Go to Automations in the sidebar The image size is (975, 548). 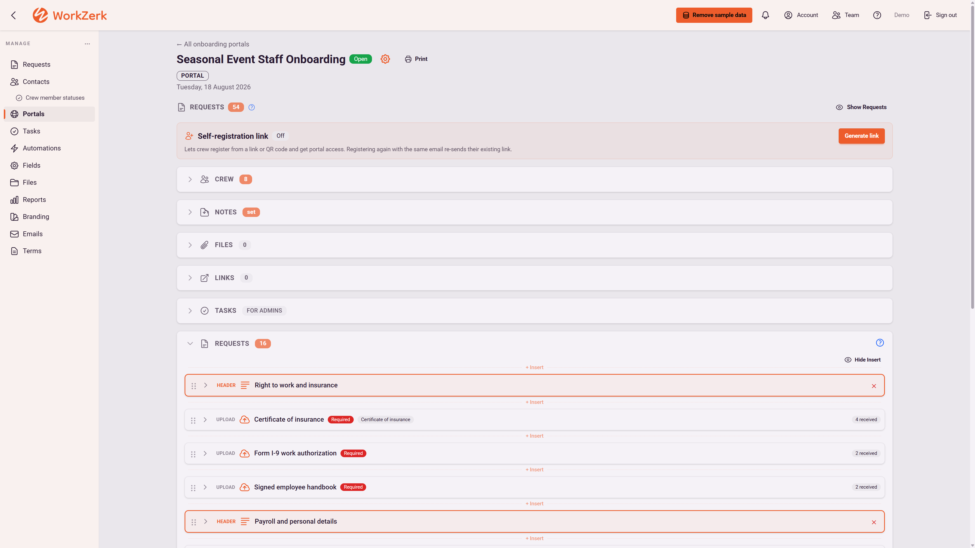[x=49, y=148]
